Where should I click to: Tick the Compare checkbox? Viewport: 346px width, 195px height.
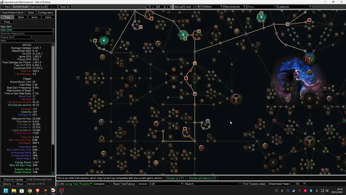point(108,184)
